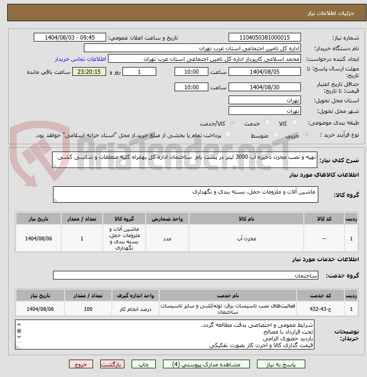This screenshot has width=367, height=377.
Task: Click scrollbar thumb in توضیحات خریدار box
Action: click(x=19, y=331)
